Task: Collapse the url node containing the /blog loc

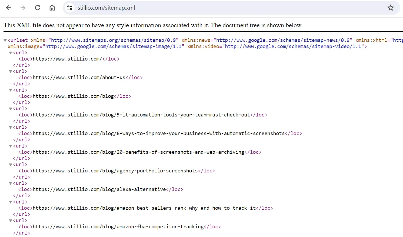Action: [11, 90]
